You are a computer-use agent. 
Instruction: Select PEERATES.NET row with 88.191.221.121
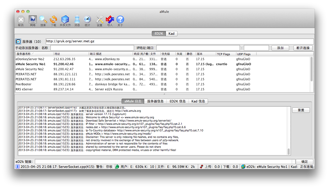pos(163,74)
